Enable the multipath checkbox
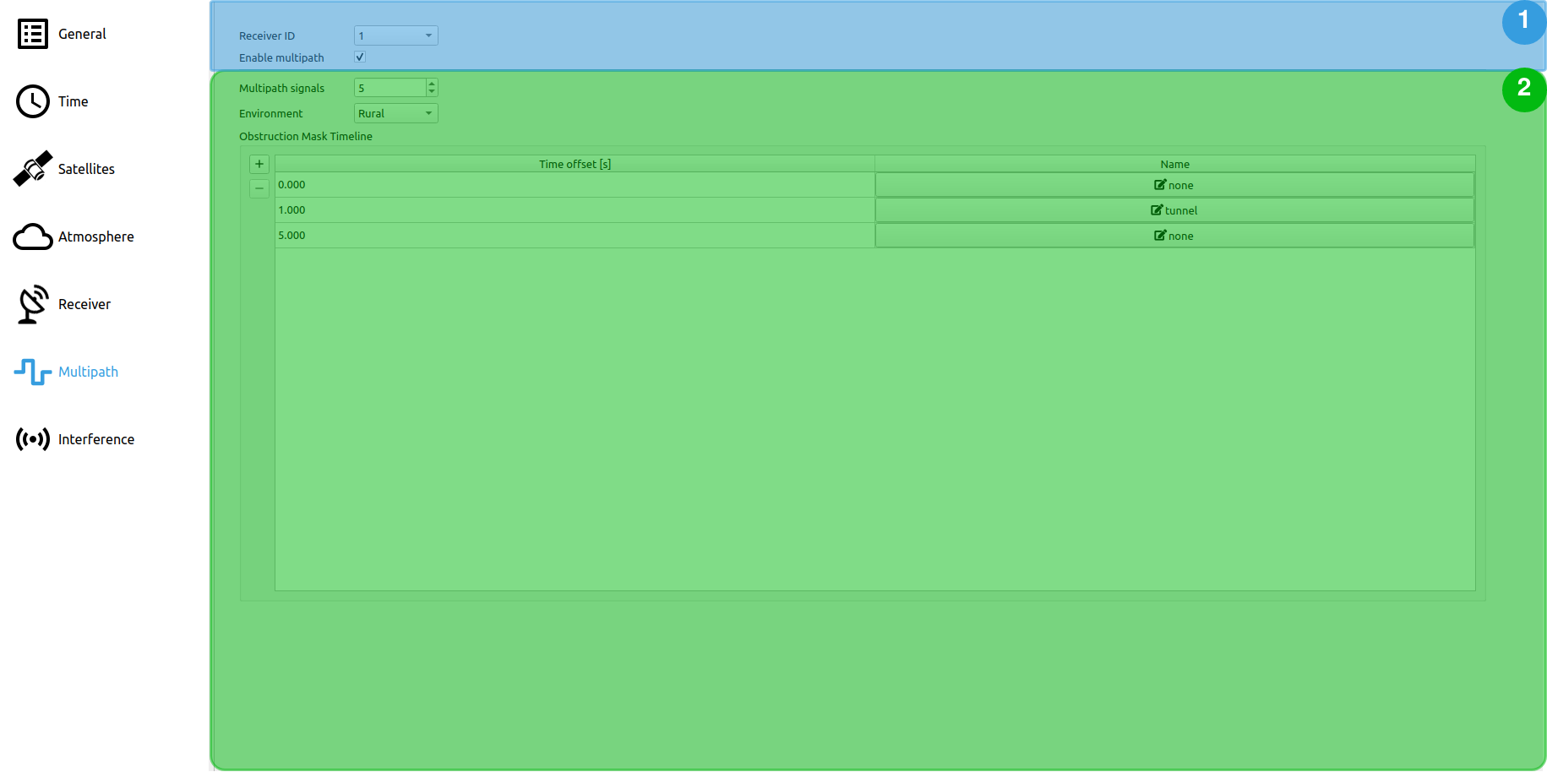The width and height of the screenshot is (1547, 772). tap(359, 57)
